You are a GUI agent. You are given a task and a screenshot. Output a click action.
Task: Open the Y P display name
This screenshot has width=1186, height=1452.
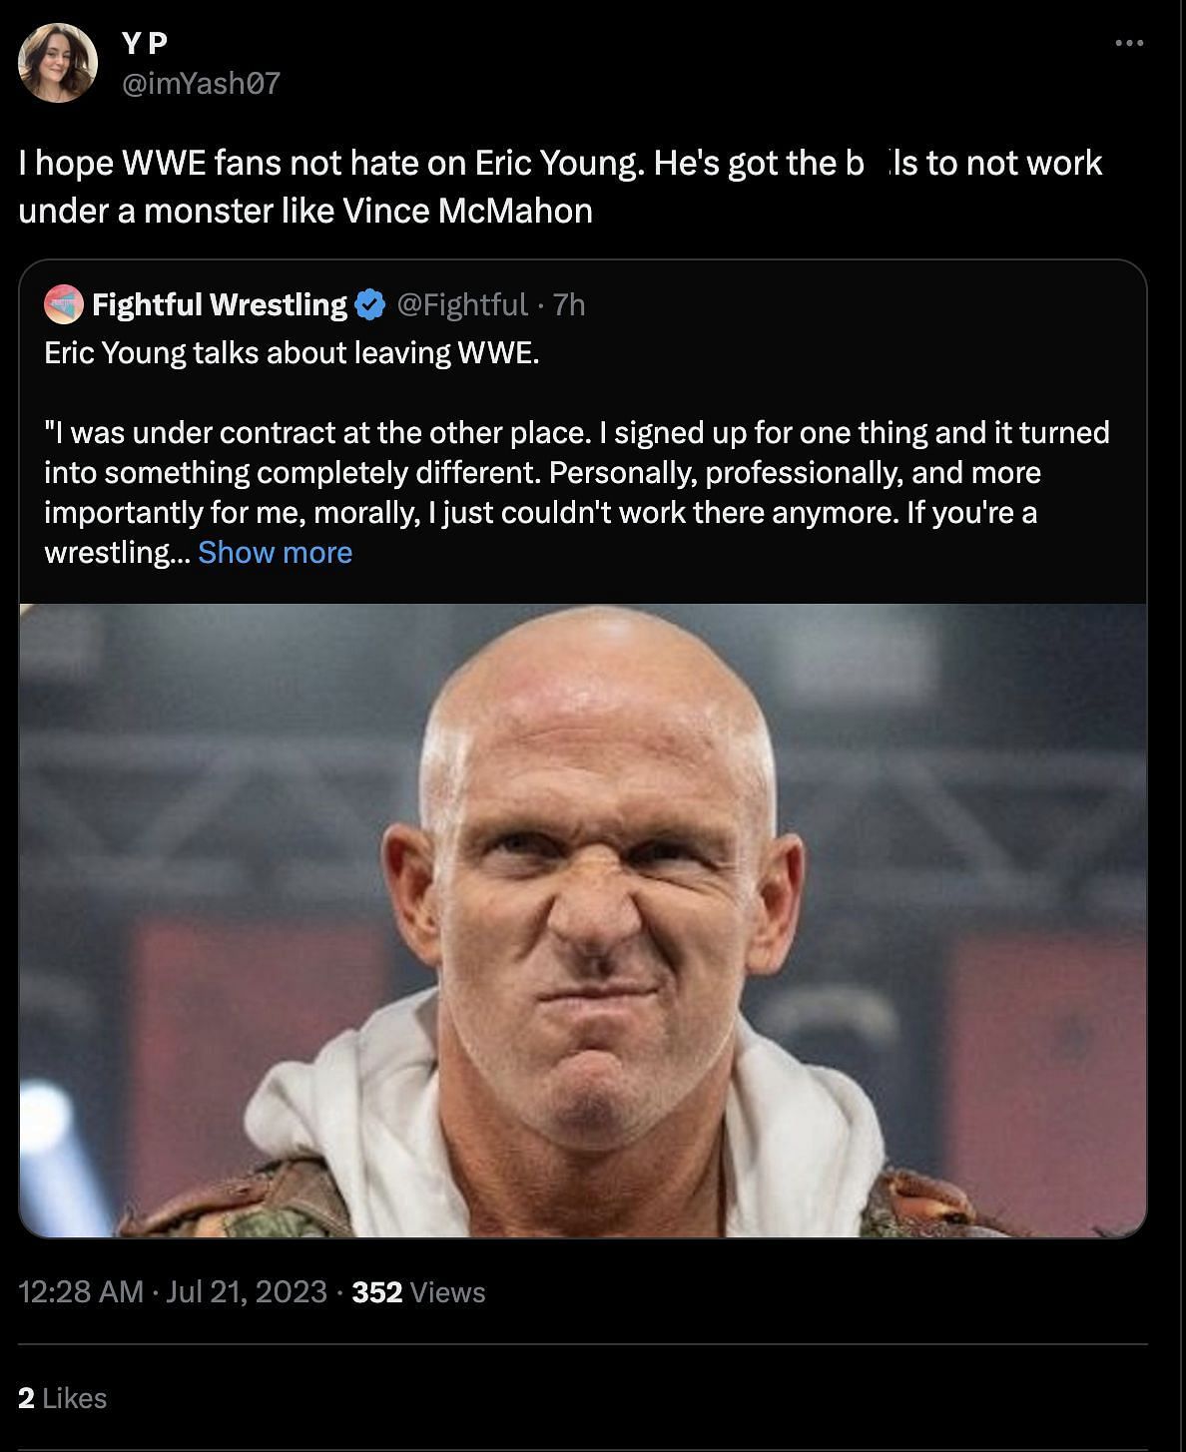point(145,43)
